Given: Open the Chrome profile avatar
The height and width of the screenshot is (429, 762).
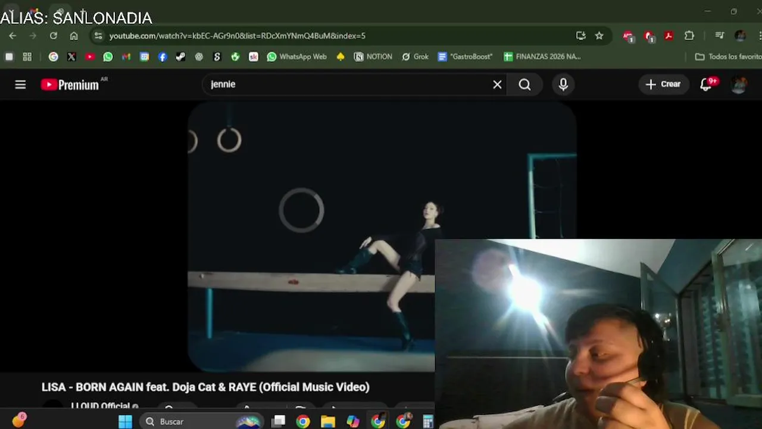Looking at the screenshot, I should click(740, 36).
